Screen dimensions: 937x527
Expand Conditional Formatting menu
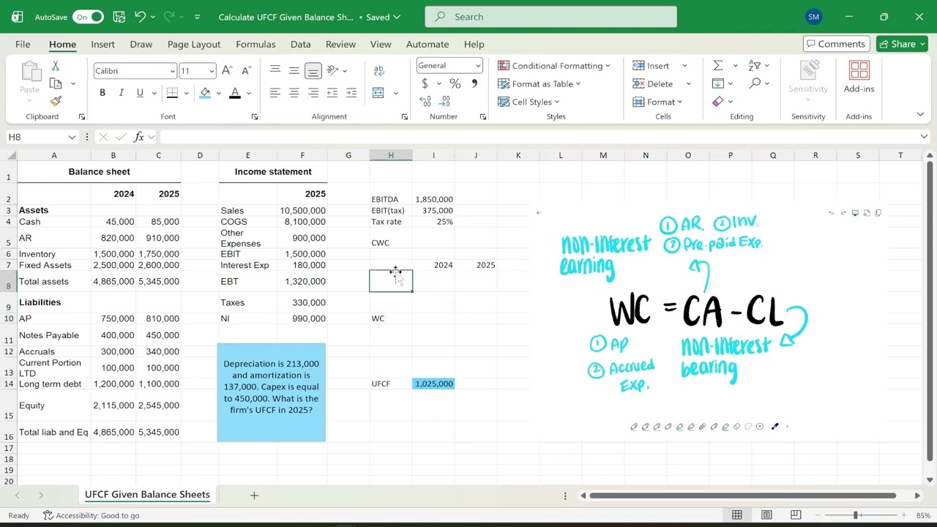coord(554,66)
